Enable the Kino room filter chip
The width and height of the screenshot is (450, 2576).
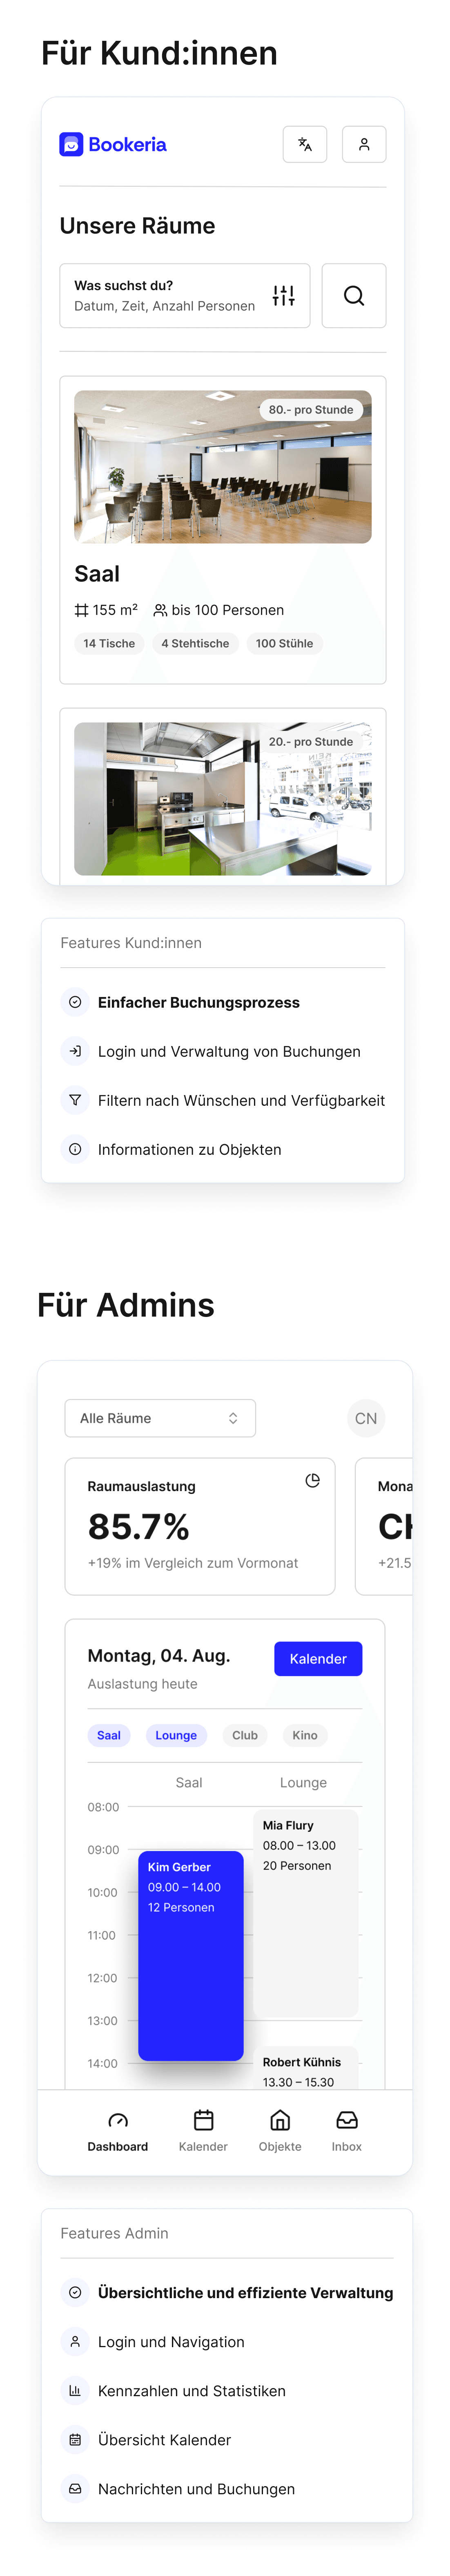[305, 1735]
